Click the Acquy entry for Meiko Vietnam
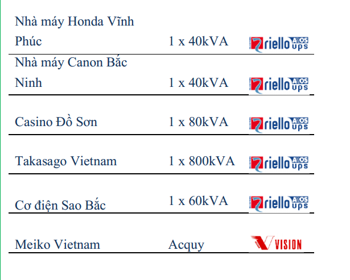 (x=187, y=245)
